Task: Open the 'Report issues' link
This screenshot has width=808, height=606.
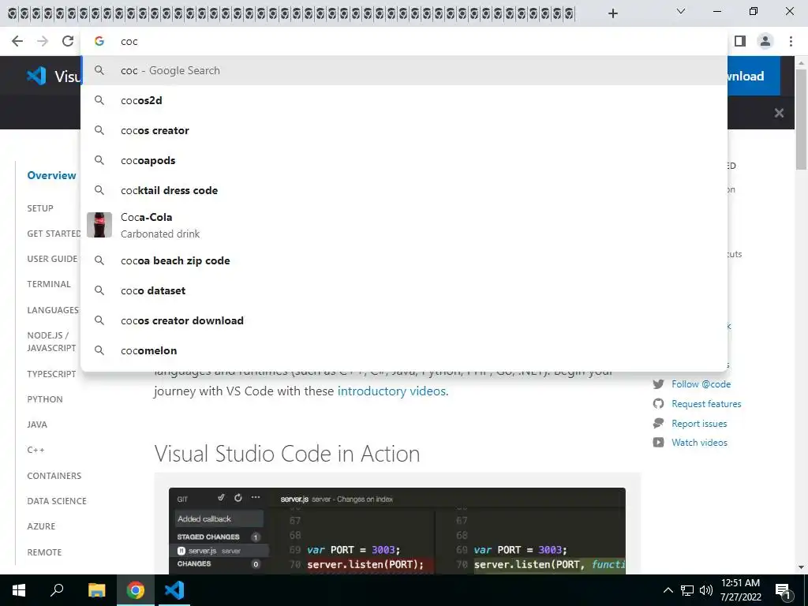Action: coord(699,423)
